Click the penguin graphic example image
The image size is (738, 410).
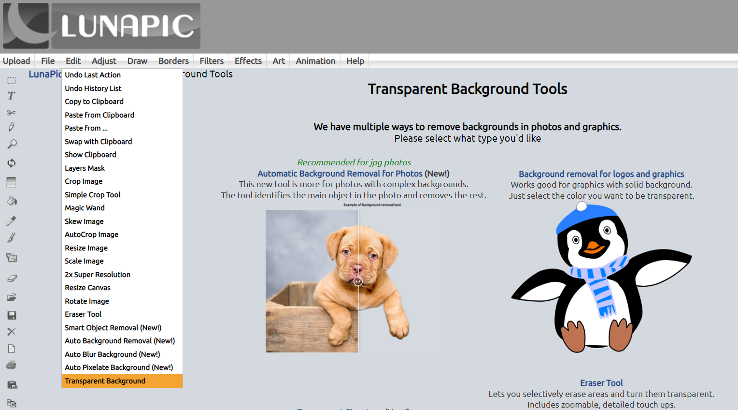coord(601,278)
